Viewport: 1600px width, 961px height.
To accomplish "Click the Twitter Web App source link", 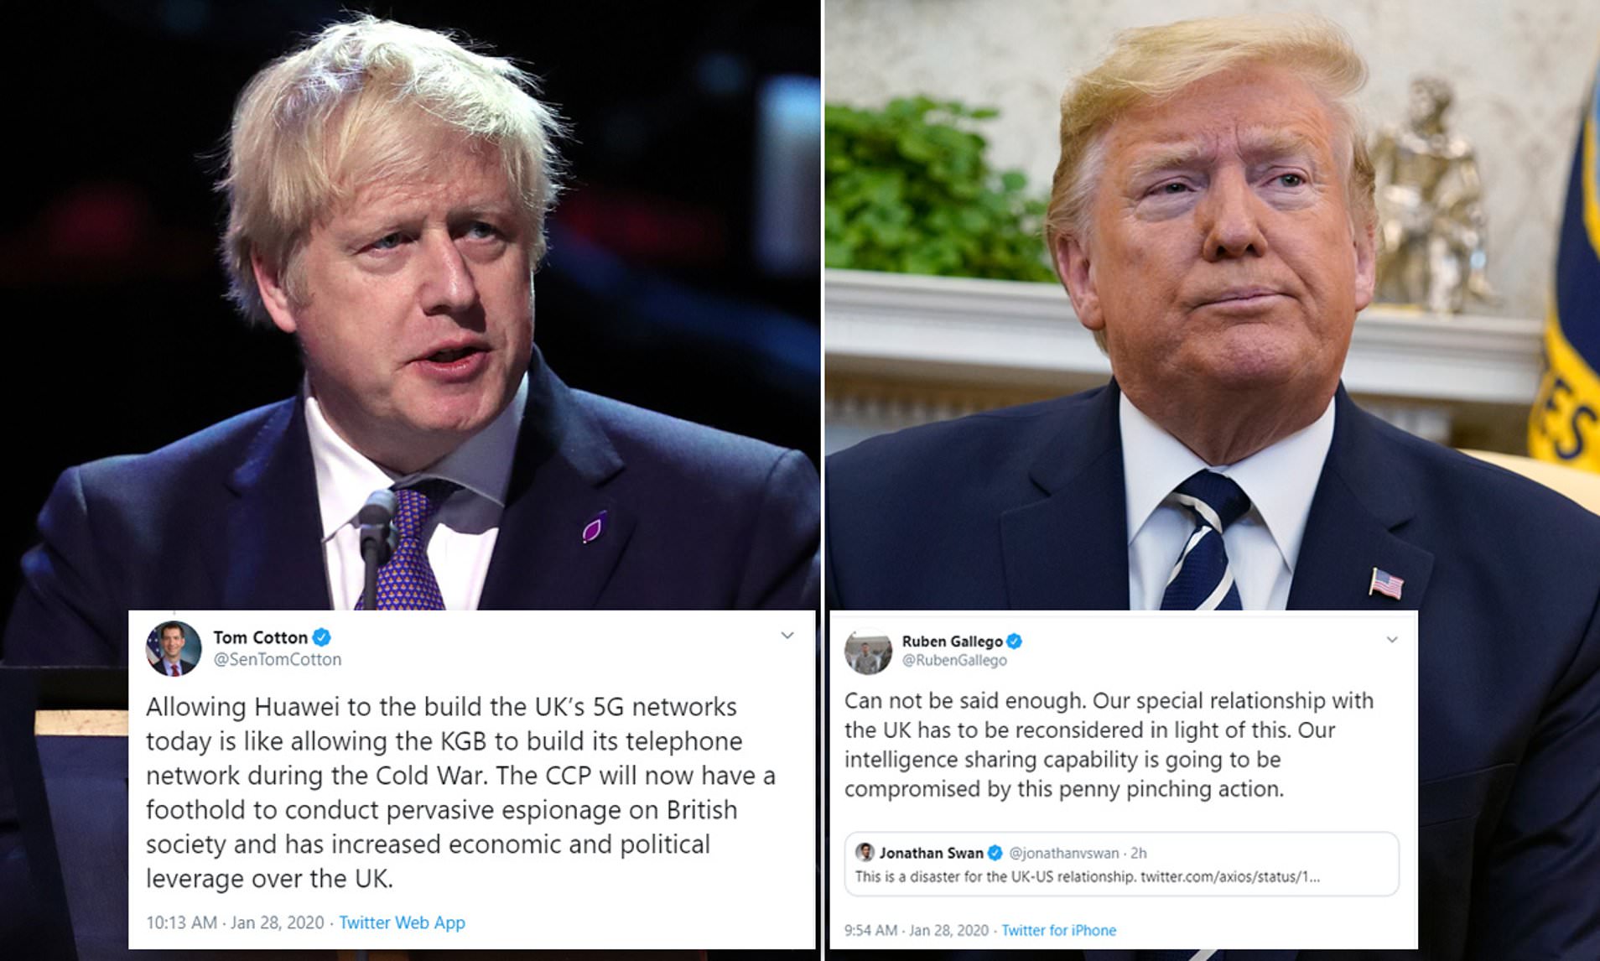I will click(402, 922).
